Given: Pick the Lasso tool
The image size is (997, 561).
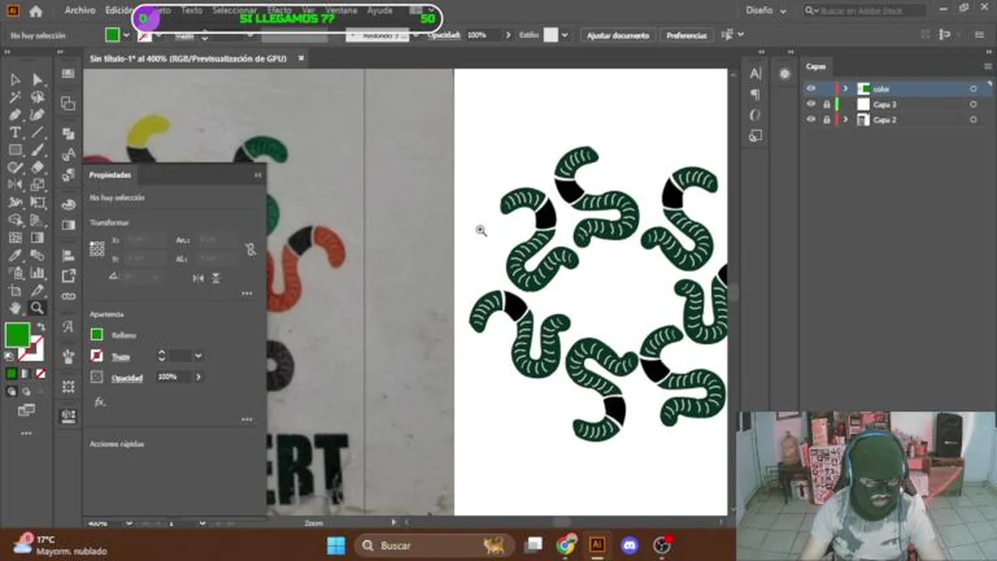Looking at the screenshot, I should 37,97.
